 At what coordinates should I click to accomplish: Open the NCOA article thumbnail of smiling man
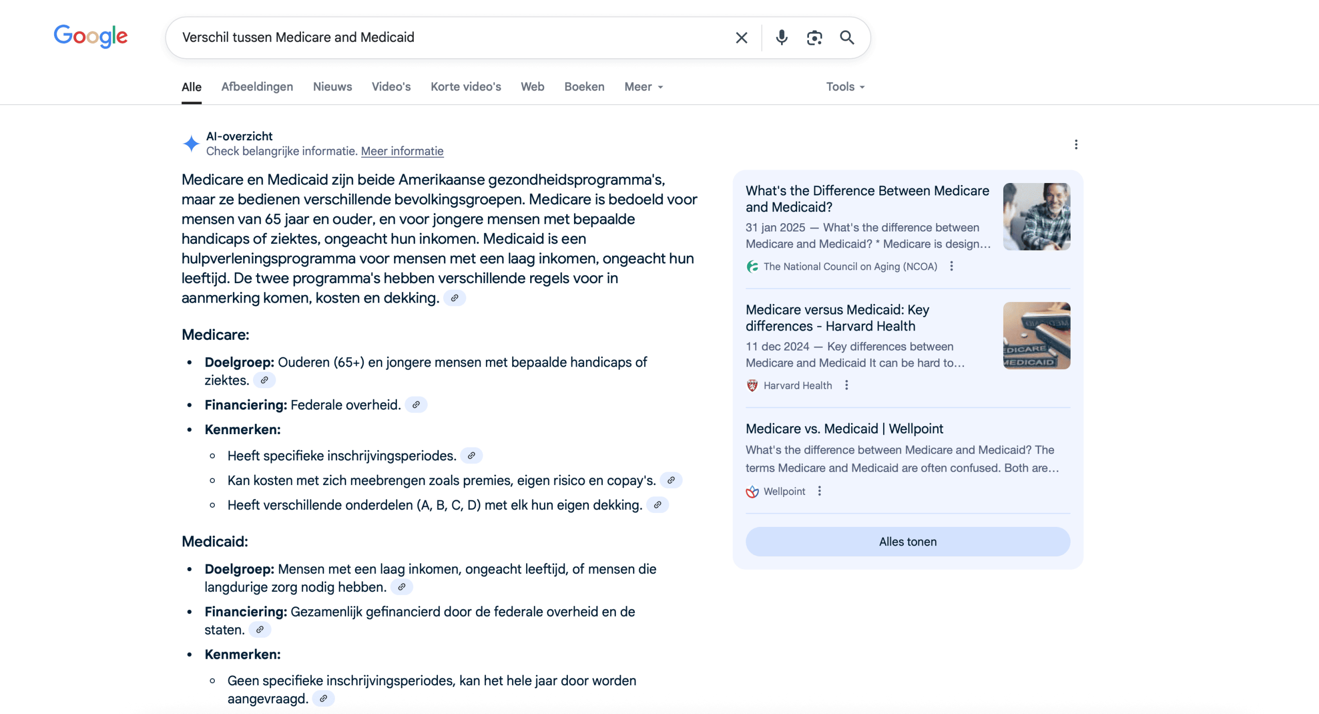(1036, 217)
